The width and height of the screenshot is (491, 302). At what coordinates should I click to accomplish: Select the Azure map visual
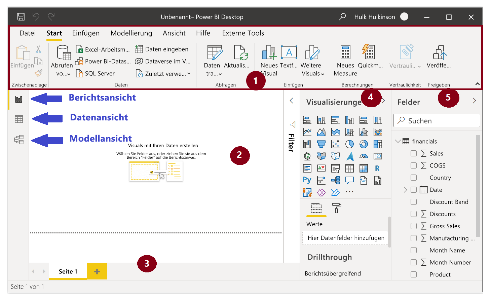pos(349,156)
